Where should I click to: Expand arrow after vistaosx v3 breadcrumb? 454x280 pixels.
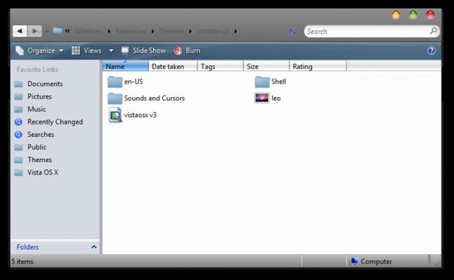[236, 31]
